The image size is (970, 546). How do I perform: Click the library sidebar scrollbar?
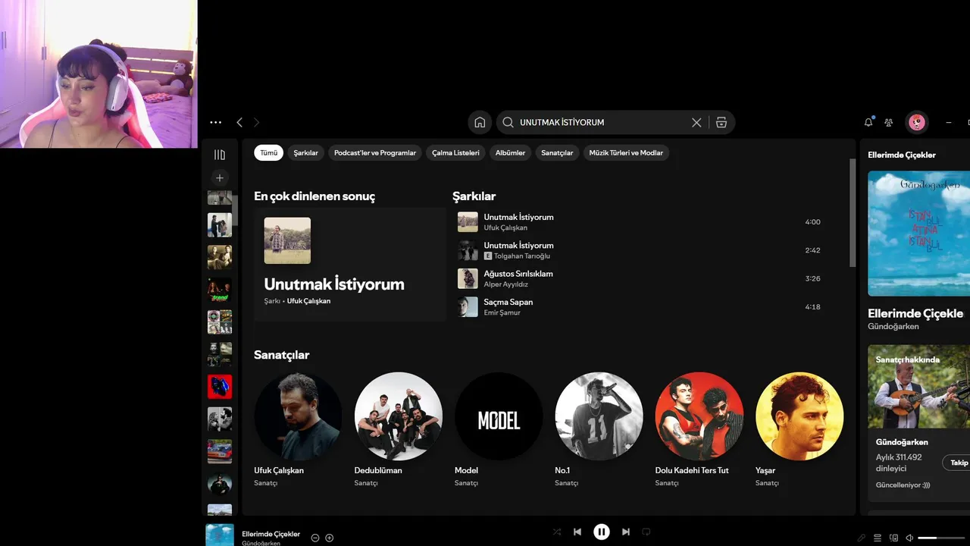[235, 210]
